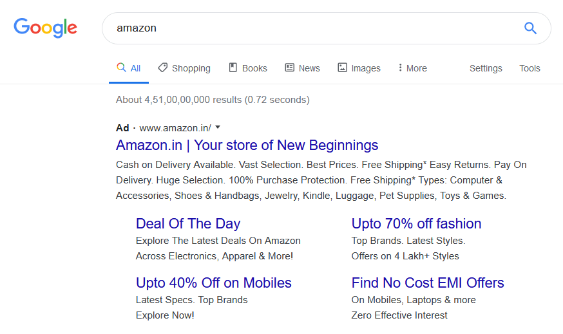The height and width of the screenshot is (334, 563).
Task: Click the blue search magnifier icon
Action: (530, 28)
